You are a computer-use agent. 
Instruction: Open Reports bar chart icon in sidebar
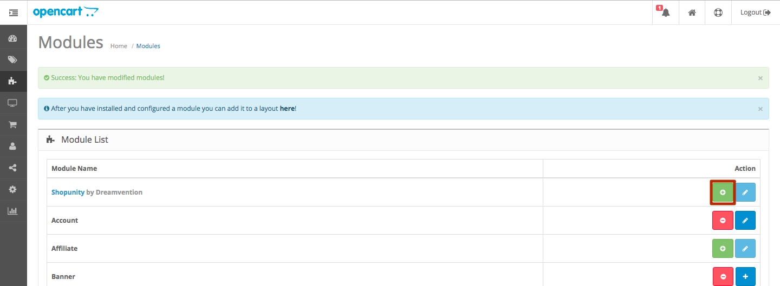pos(13,211)
